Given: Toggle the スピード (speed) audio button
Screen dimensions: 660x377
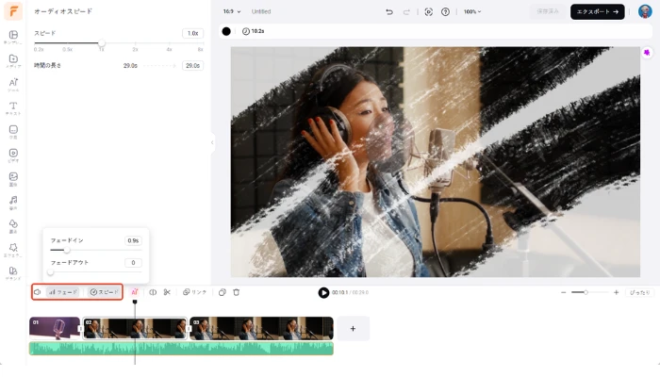Looking at the screenshot, I should pyautogui.click(x=105, y=292).
